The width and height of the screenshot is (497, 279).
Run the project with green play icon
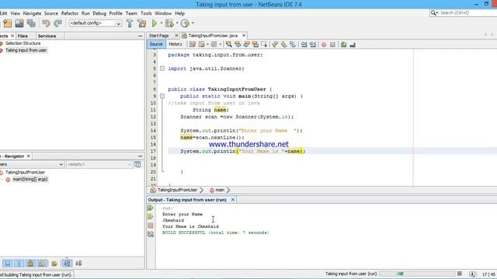(155, 23)
